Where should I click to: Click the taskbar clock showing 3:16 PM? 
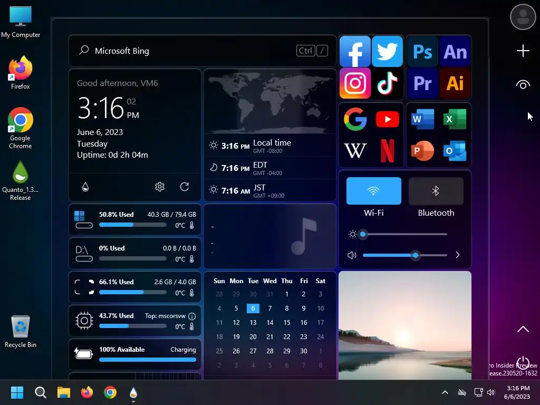click(x=517, y=392)
